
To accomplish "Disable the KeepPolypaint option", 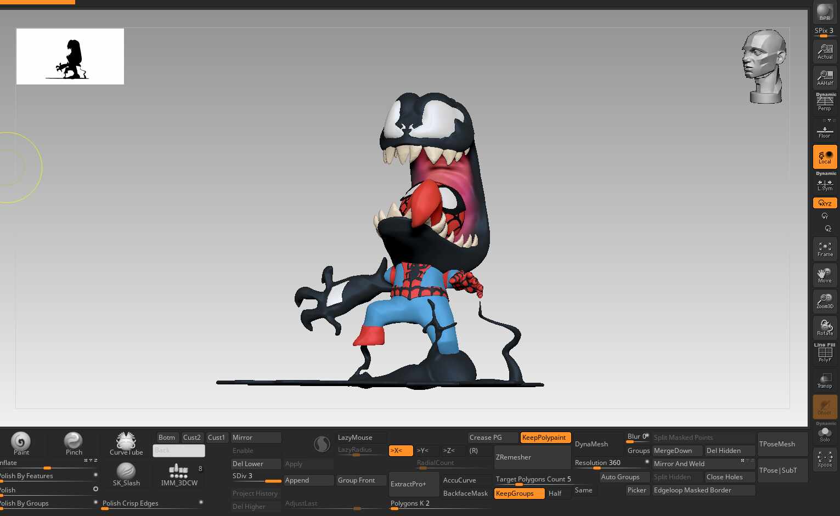I will (545, 438).
